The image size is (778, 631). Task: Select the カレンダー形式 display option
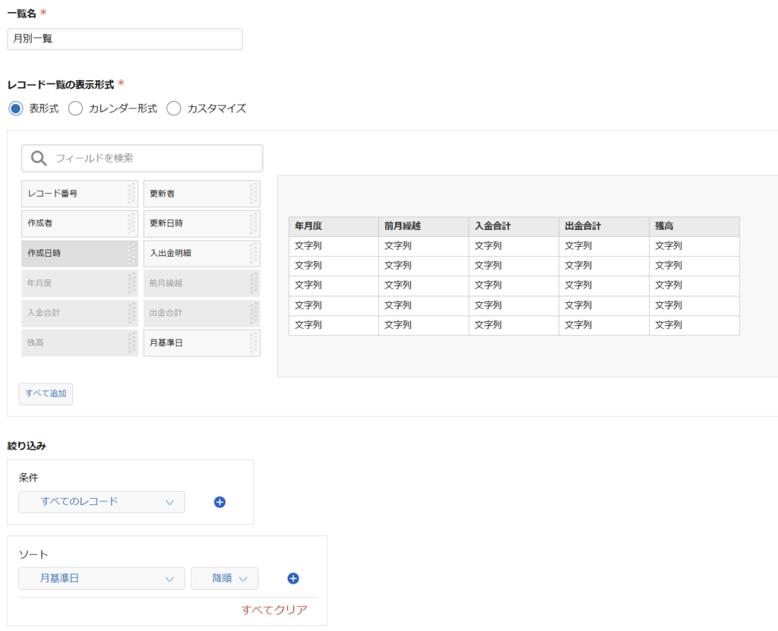(x=75, y=109)
